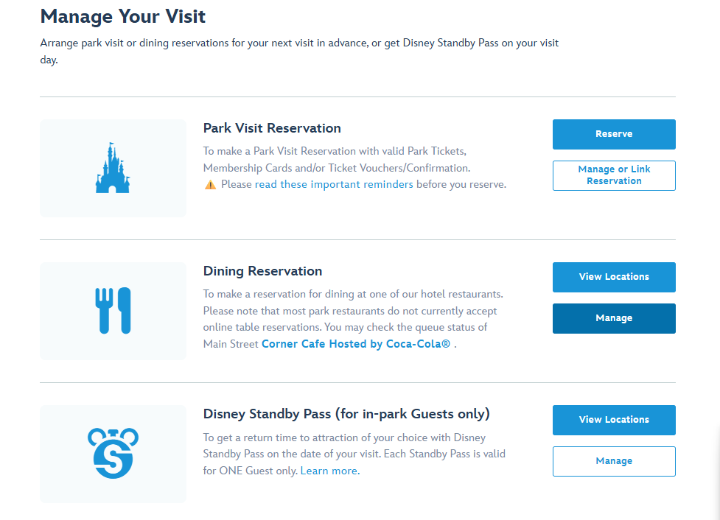This screenshot has width=720, height=520.
Task: Open the 'read these important reminders' link
Action: 334,184
